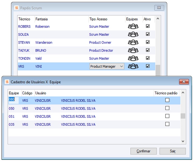Toggle Ativo checkbox for TAIYUK

pyautogui.click(x=148, y=50)
